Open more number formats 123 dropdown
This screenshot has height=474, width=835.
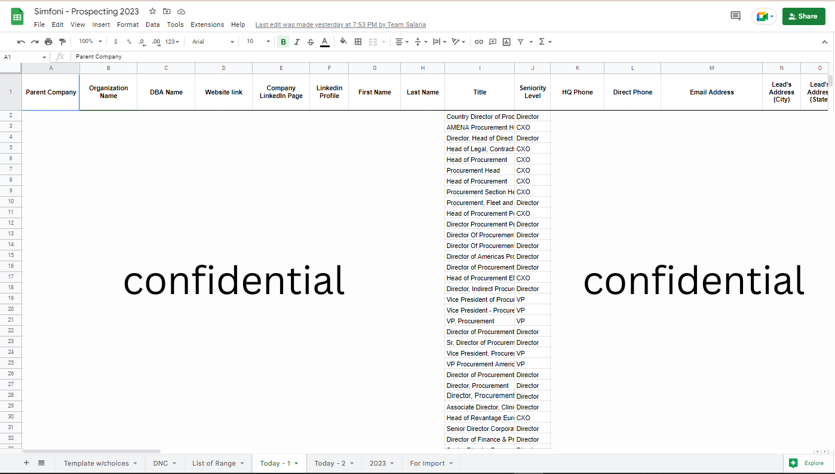pos(172,42)
